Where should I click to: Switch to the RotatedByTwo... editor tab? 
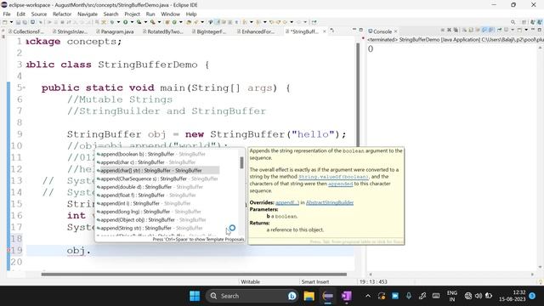[164, 31]
